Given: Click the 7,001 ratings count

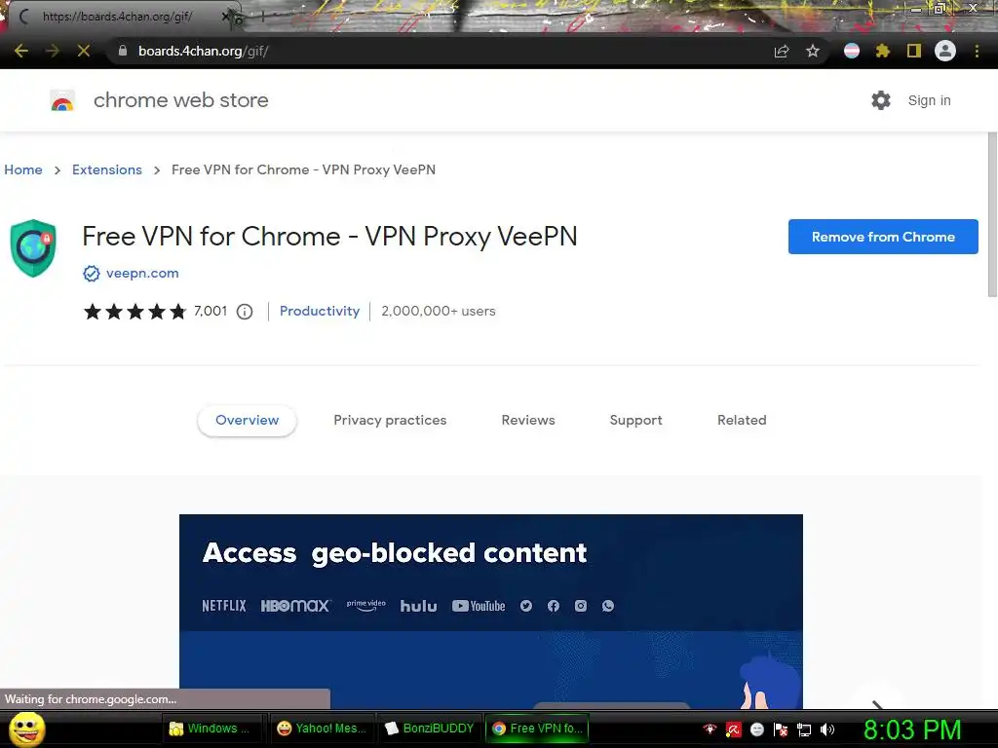Looking at the screenshot, I should 211,311.
